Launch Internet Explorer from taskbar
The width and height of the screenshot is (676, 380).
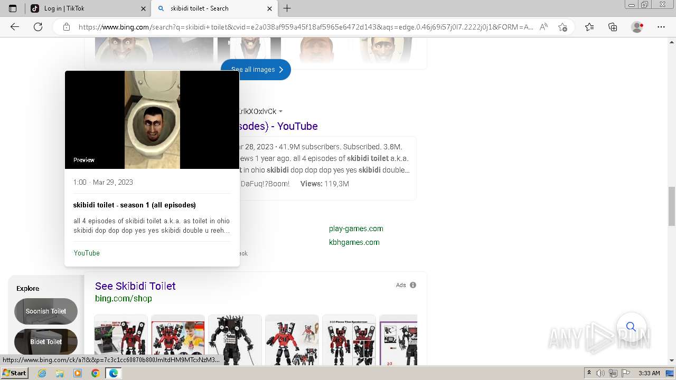point(42,373)
